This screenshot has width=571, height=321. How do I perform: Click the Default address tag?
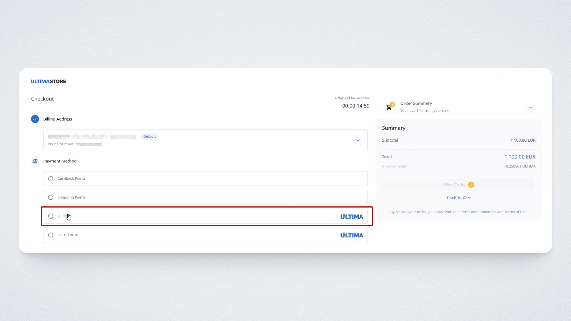(149, 137)
